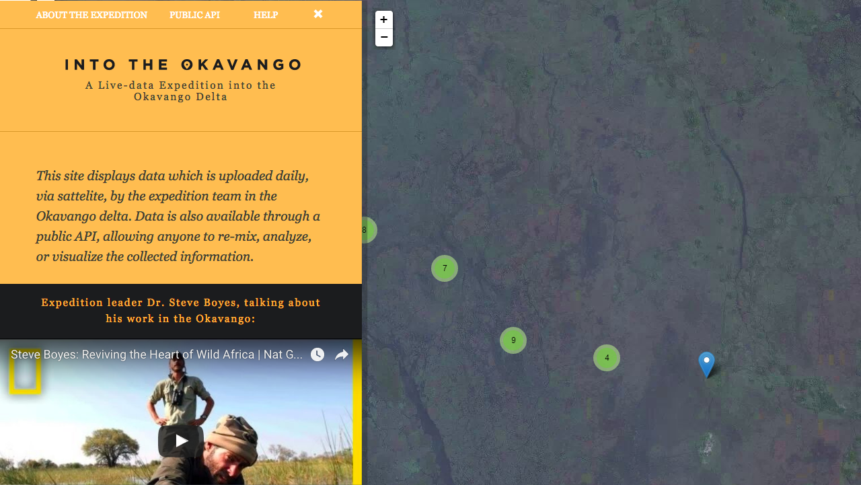Expand the map cluster labeled 4
This screenshot has height=485, width=861.
[x=607, y=358]
